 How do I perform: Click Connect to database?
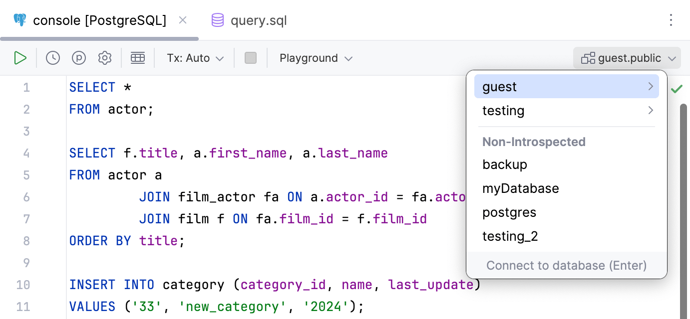[567, 265]
